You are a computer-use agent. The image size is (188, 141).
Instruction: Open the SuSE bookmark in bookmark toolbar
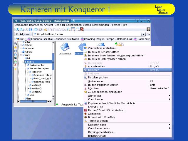tap(21, 39)
